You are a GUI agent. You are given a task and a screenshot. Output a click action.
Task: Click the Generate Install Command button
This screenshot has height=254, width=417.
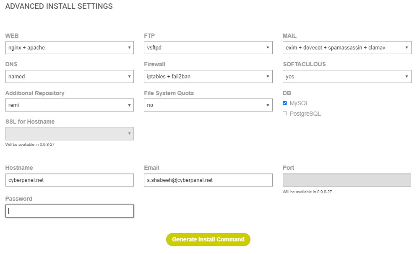click(x=208, y=239)
